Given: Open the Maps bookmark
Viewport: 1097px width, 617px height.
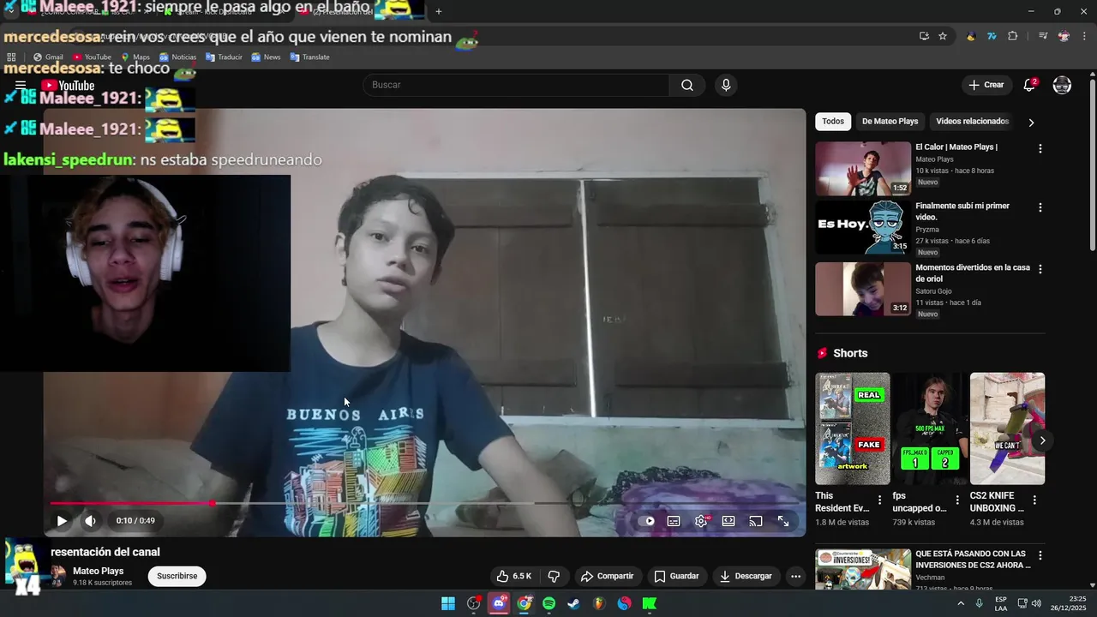Looking at the screenshot, I should 135,57.
